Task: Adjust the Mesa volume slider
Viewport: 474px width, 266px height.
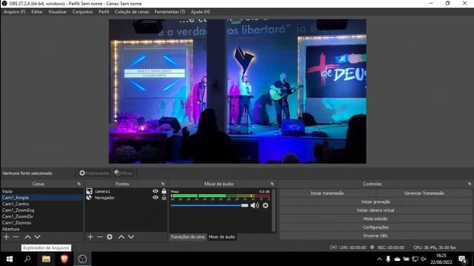Action: pos(209,205)
